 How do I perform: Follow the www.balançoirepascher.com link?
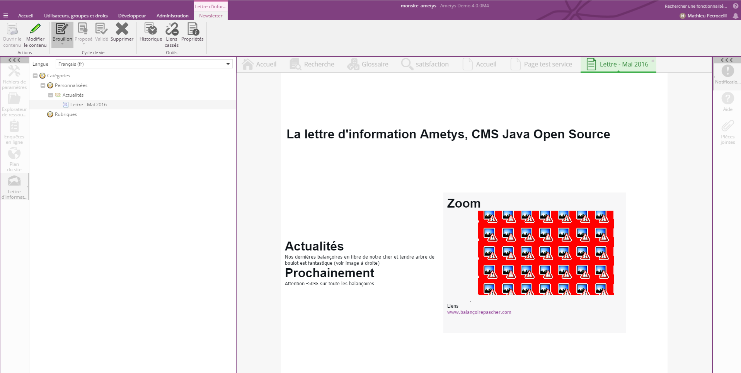point(479,312)
